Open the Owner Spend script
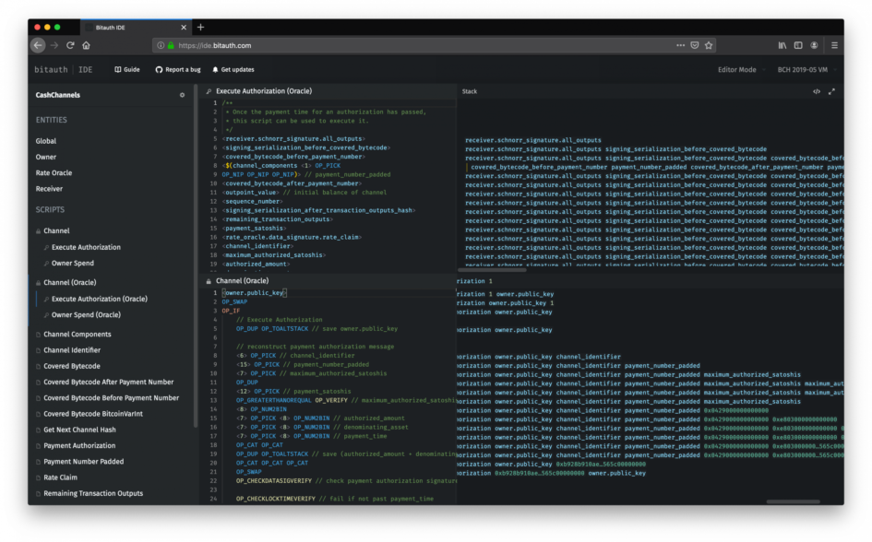The width and height of the screenshot is (872, 542). tap(72, 264)
